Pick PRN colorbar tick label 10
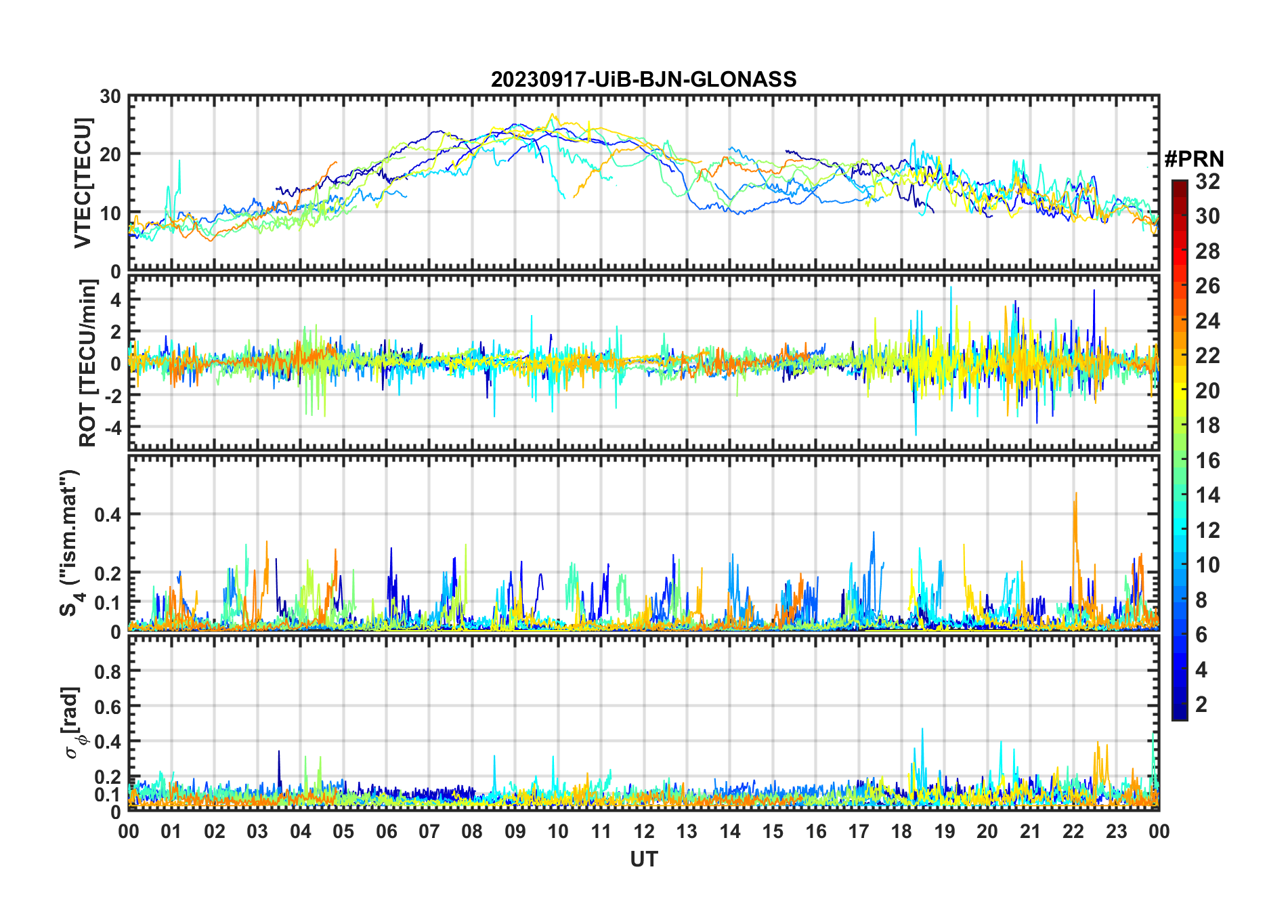1288x901 pixels. 1207,565
